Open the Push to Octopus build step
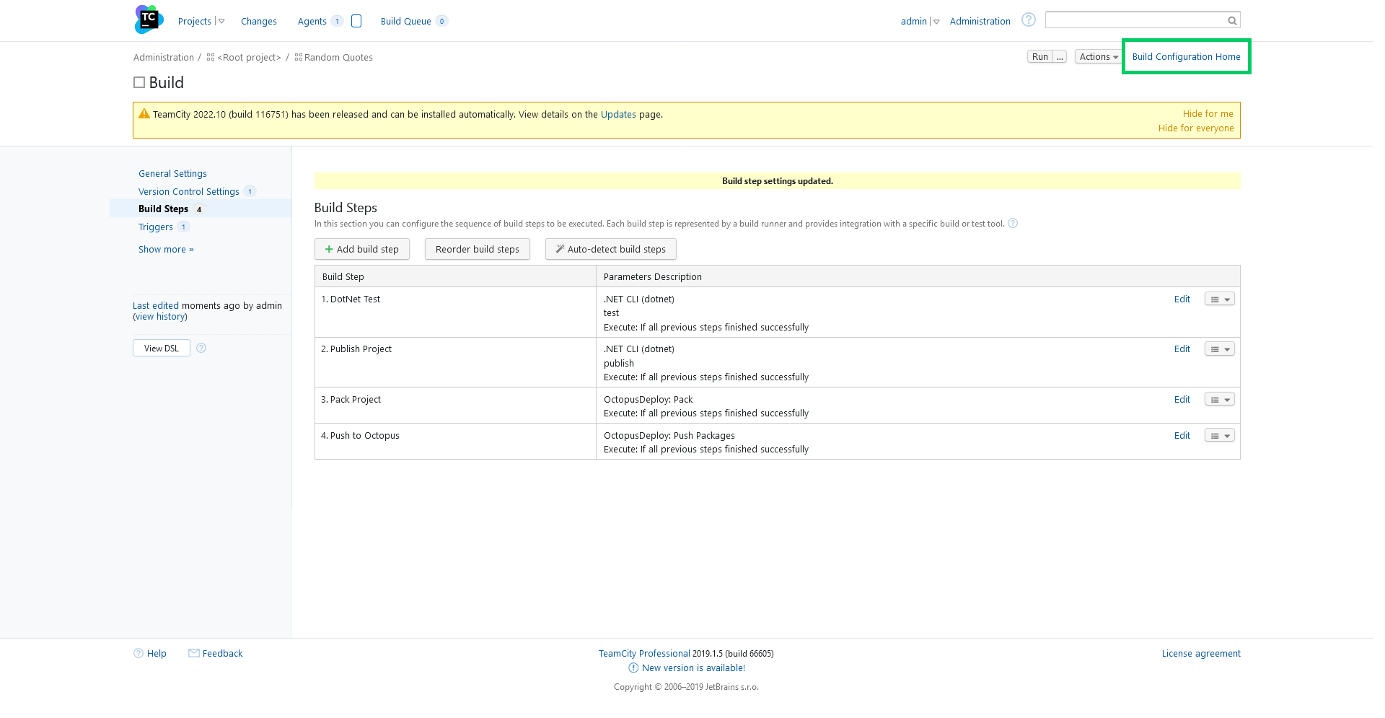Viewport: 1385px width, 718px height. (x=364, y=436)
